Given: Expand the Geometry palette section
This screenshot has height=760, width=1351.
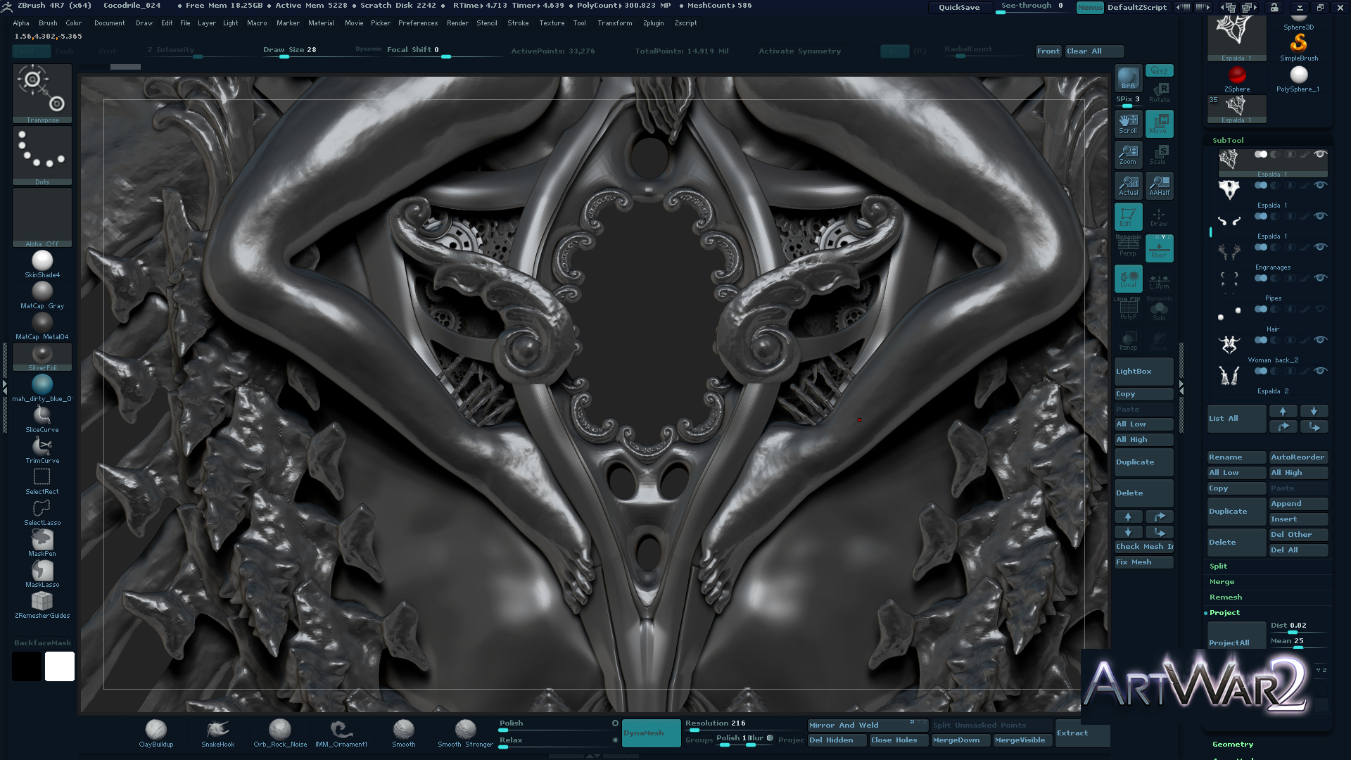Looking at the screenshot, I should (1232, 745).
